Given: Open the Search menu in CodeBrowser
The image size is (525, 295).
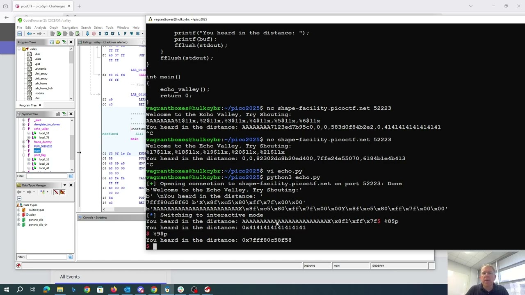Looking at the screenshot, I should tap(86, 27).
